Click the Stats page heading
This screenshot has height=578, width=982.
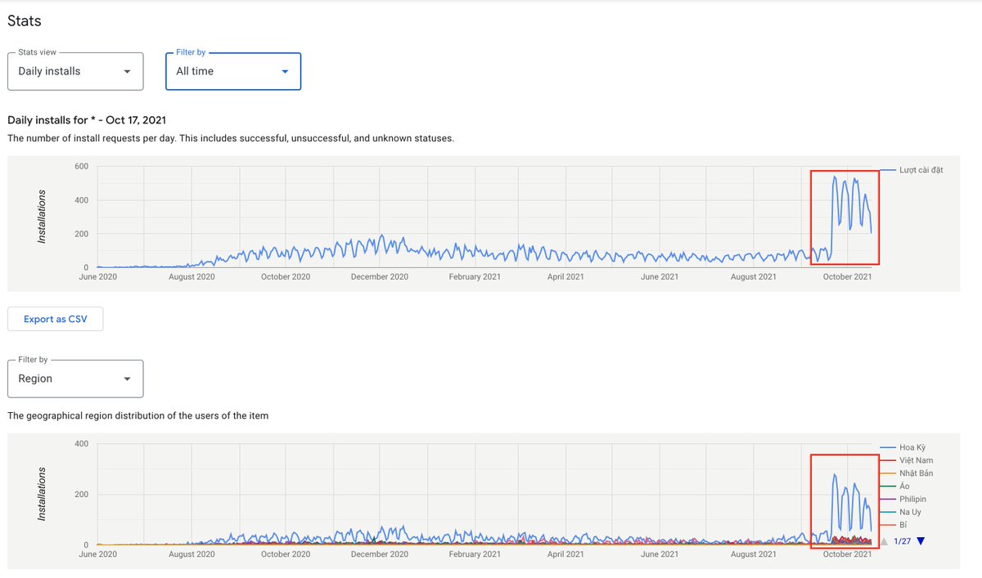click(x=25, y=20)
